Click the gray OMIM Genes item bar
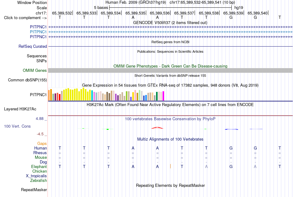293x197 pixels. (170, 70)
